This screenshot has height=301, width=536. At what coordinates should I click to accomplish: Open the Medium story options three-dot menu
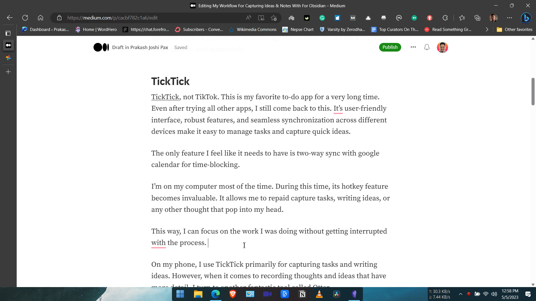pyautogui.click(x=413, y=47)
